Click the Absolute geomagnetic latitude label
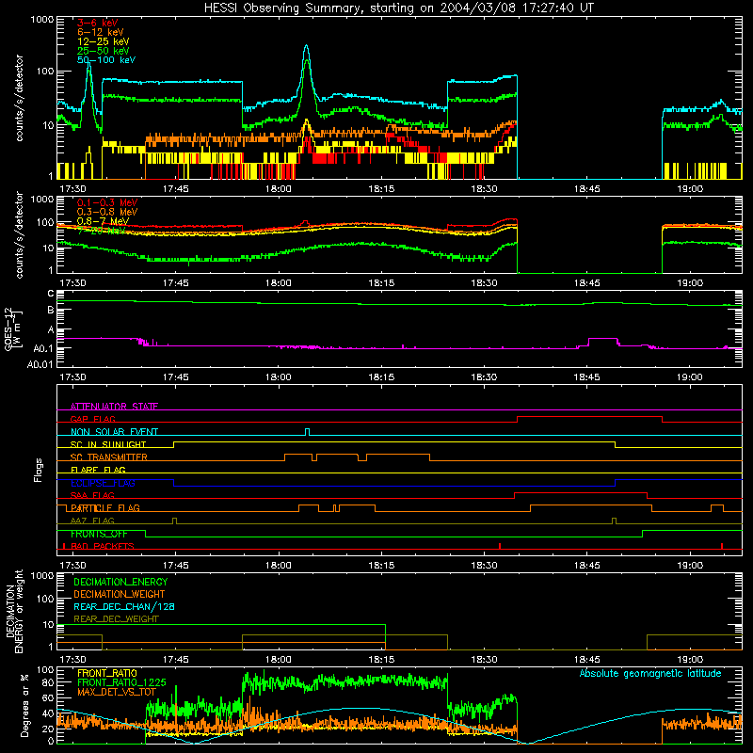Screen dimensions: 753x753 pyautogui.click(x=650, y=673)
